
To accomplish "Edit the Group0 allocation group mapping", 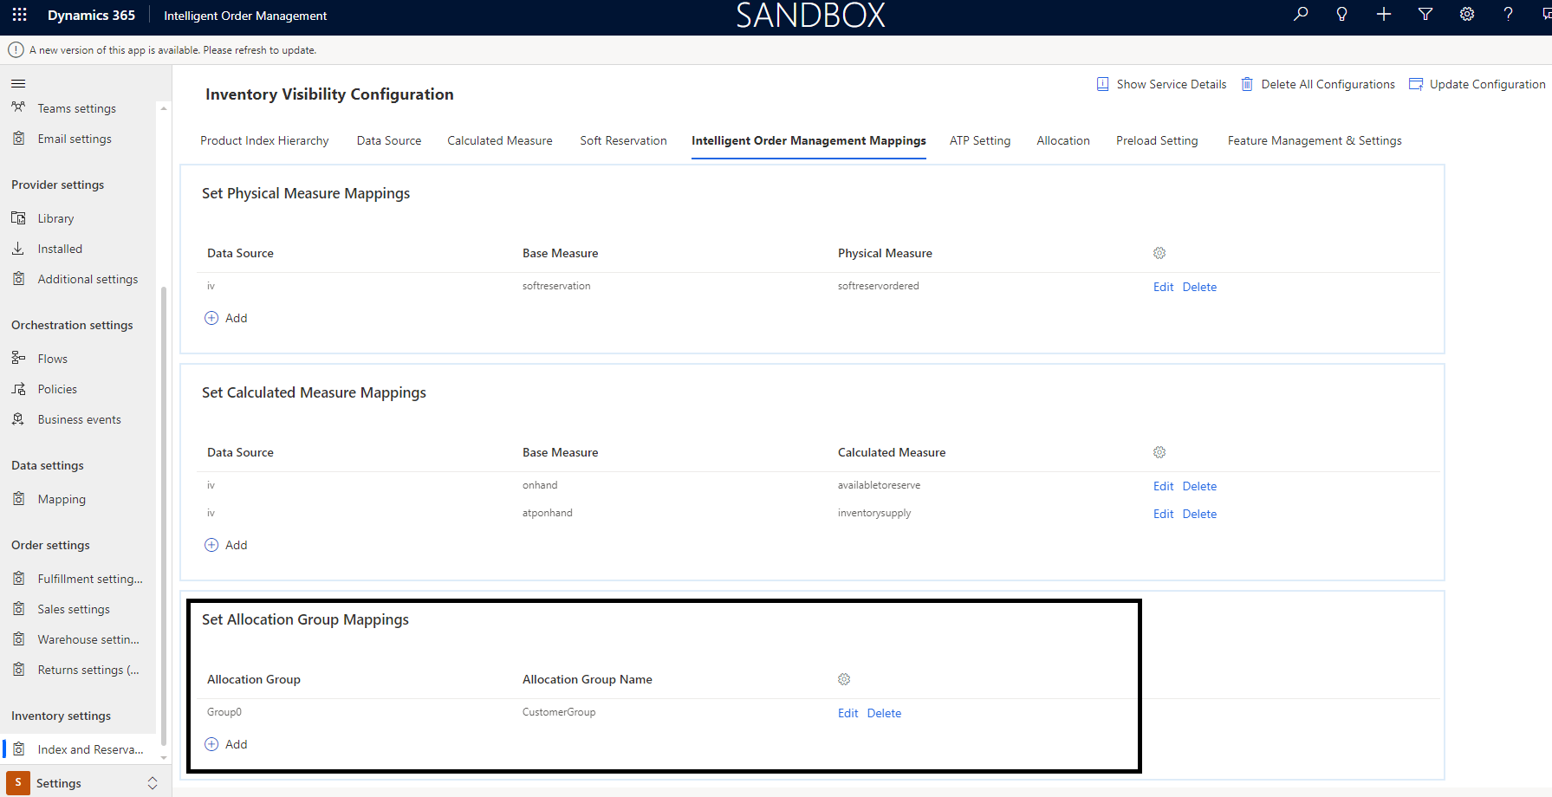I will tap(847, 713).
